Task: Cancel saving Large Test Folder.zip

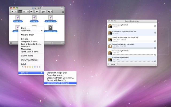Action: pos(155,41)
